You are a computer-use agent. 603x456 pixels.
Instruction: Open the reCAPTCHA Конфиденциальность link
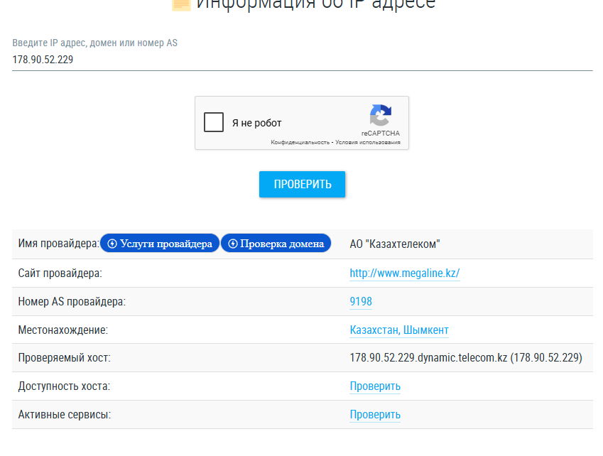point(300,142)
